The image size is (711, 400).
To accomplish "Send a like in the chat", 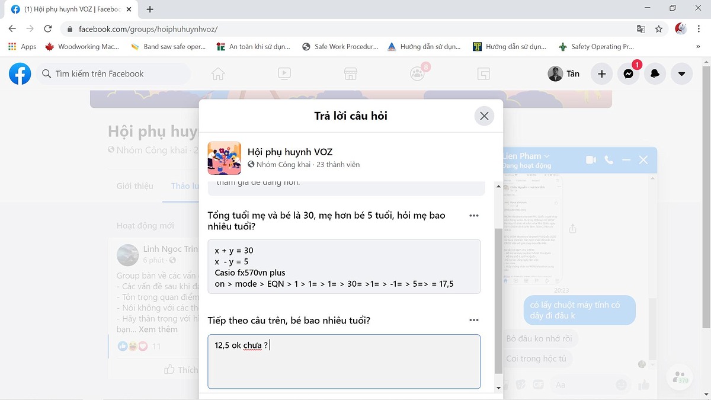I will coord(644,385).
